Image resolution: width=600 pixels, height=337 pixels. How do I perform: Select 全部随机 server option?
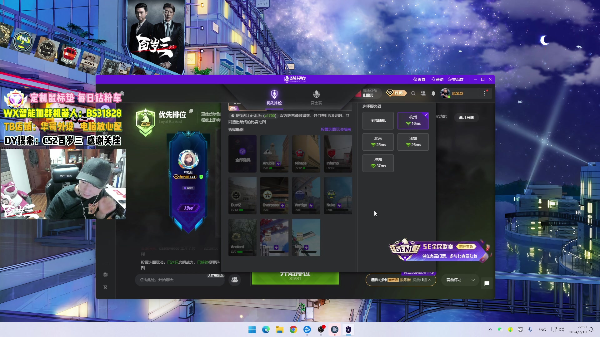pos(378,121)
